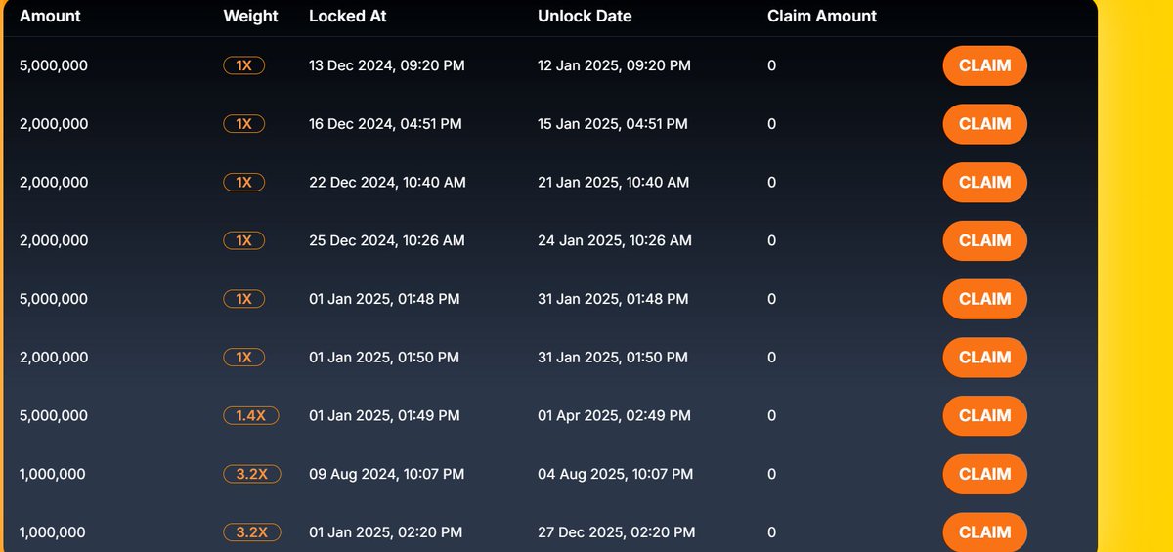Select the 1X badge in 16 Dec 2024 row
The height and width of the screenshot is (552, 1173).
coord(243,124)
